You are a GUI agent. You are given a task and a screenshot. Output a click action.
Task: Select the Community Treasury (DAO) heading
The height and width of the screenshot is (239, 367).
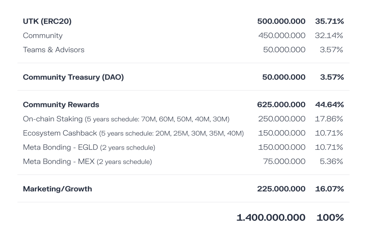(x=73, y=77)
